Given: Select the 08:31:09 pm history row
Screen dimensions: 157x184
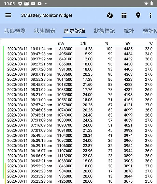Looking at the screenshot, I should (x=78, y=90).
